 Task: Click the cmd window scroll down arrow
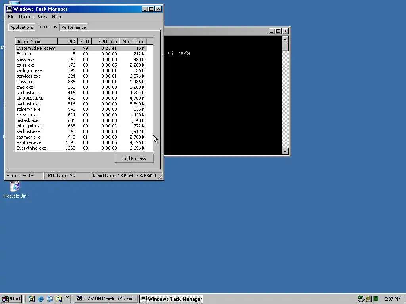[x=285, y=152]
